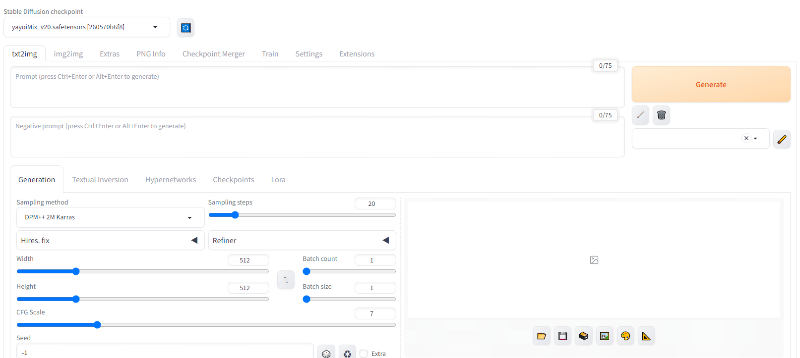Send image to inpaint palette icon
The image size is (800, 358).
625,336
